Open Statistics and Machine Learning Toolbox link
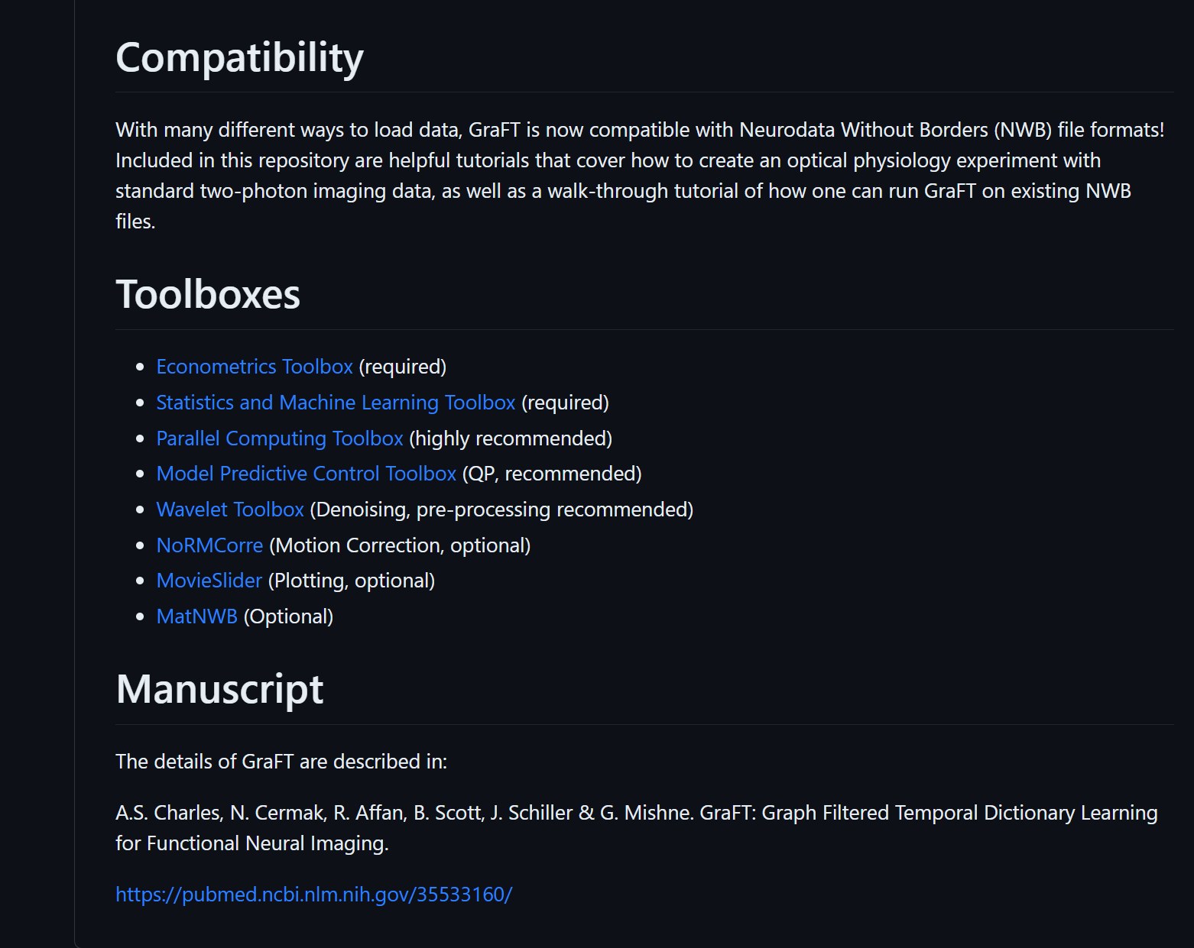1194x948 pixels. point(336,403)
